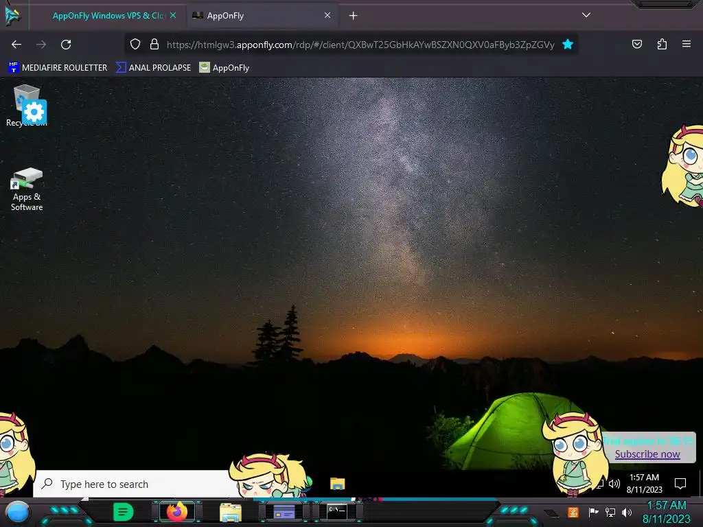Open the green chat app in host taskbar
703x527 pixels.
pos(123,512)
